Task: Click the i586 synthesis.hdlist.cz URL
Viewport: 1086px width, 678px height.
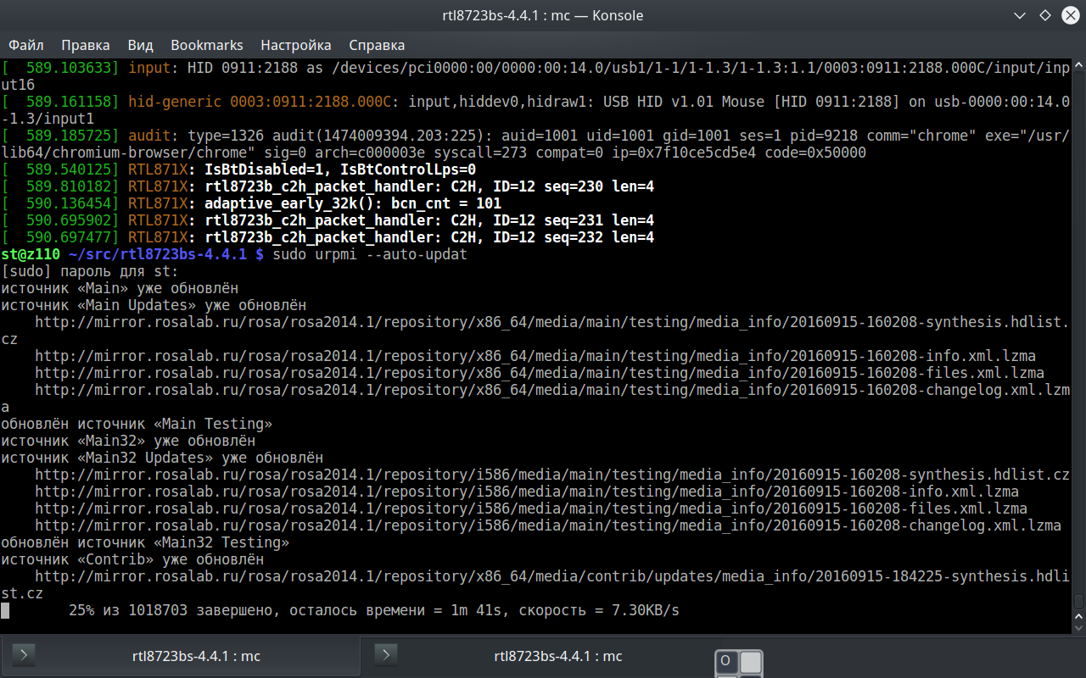Action: [x=552, y=475]
